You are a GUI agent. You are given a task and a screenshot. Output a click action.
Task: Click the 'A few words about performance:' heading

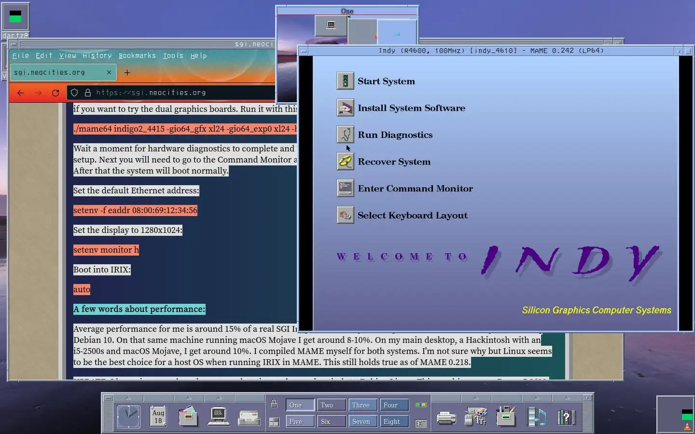139,309
